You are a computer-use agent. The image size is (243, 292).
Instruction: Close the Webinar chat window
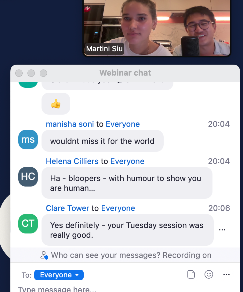pos(19,73)
